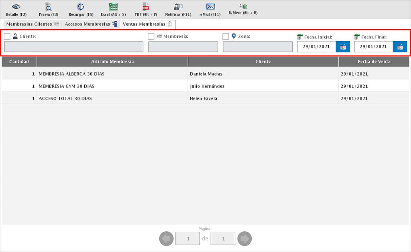The height and width of the screenshot is (252, 411).
Task: Export the table to Excel
Action: [x=113, y=7]
